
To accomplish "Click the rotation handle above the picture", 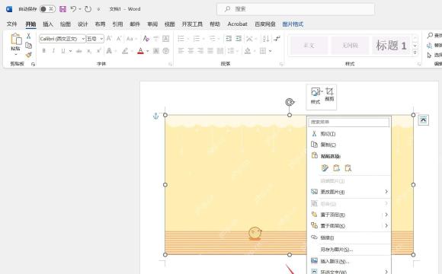I will (x=290, y=102).
